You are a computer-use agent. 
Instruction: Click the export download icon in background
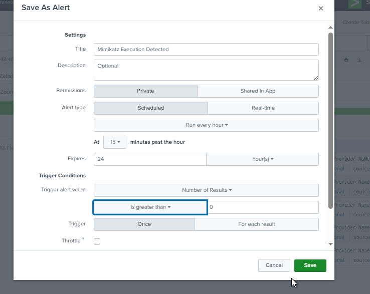359,60
